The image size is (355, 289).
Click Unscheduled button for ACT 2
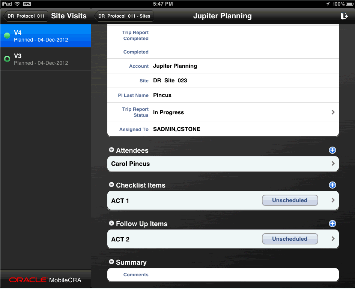click(290, 239)
